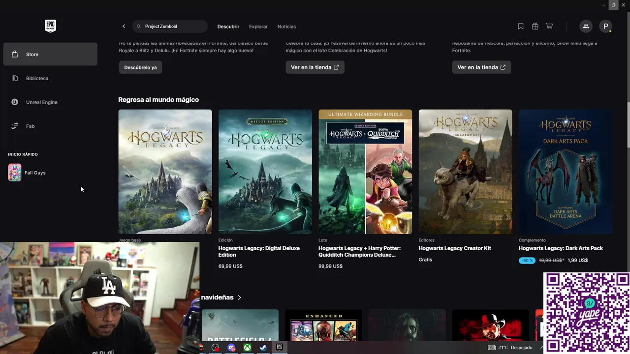
Task: Open the Hogwarts Legacy base game cover
Action: pos(165,172)
